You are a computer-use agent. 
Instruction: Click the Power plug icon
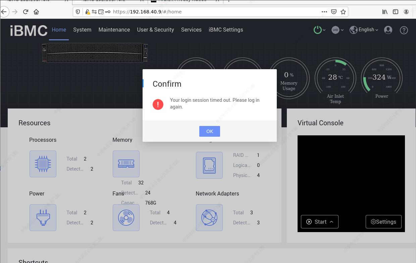[x=43, y=218]
